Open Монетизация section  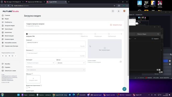[x=8, y=36]
